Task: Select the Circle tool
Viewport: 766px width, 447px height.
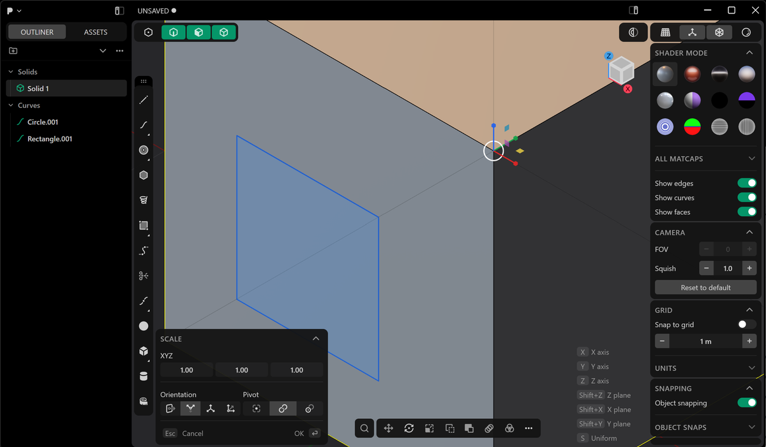Action: (144, 150)
